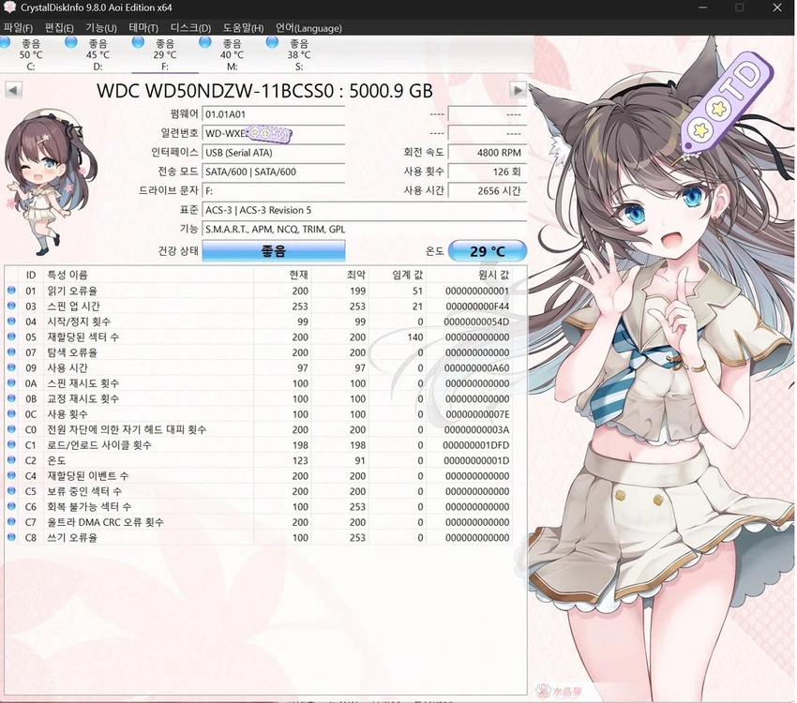Select raw value 00000000054D

point(476,322)
